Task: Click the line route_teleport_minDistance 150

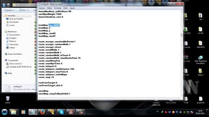Action: coord(56,69)
